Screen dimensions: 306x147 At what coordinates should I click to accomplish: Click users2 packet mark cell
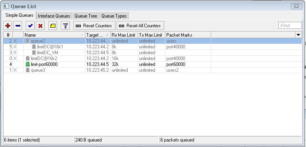pyautogui.click(x=188, y=70)
